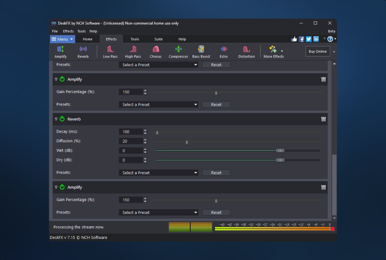Screen dimensions: 386x260
Task: Open the File menu
Action: [55, 31]
